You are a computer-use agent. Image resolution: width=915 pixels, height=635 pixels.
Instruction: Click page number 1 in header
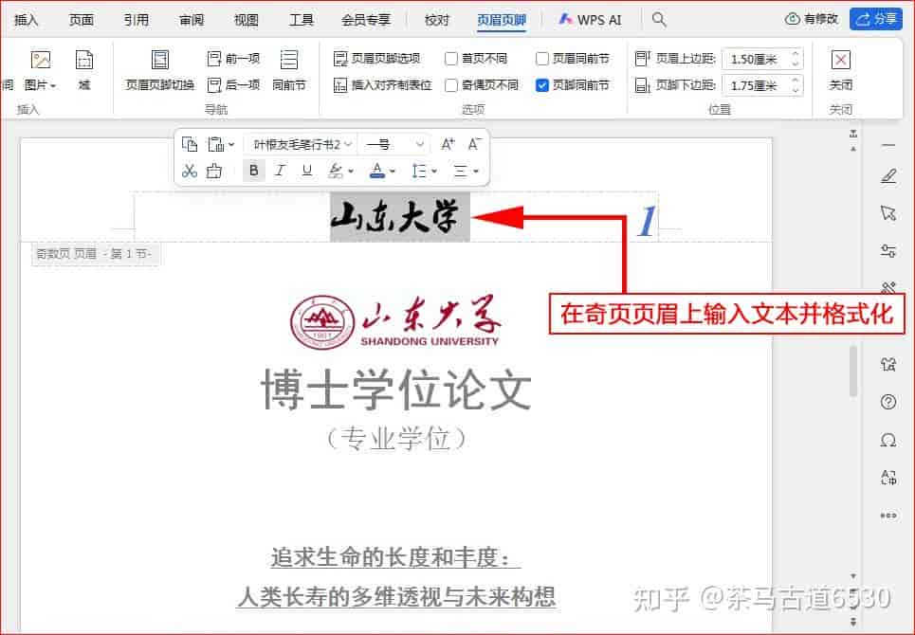[646, 222]
